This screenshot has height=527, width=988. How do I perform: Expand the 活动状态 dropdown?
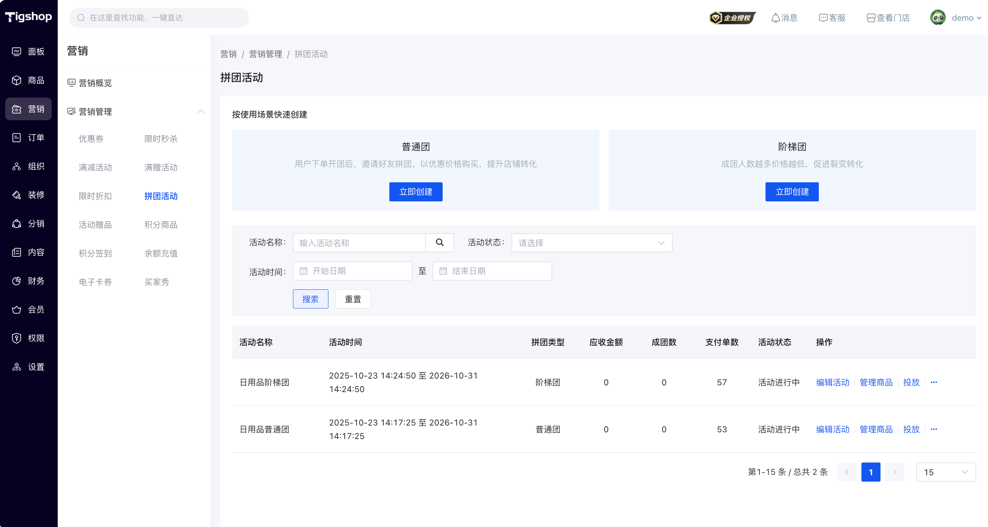(592, 243)
